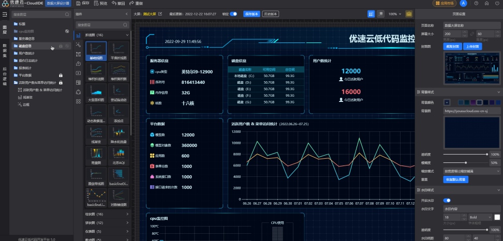Click link icon between width and height

click(x=471, y=34)
